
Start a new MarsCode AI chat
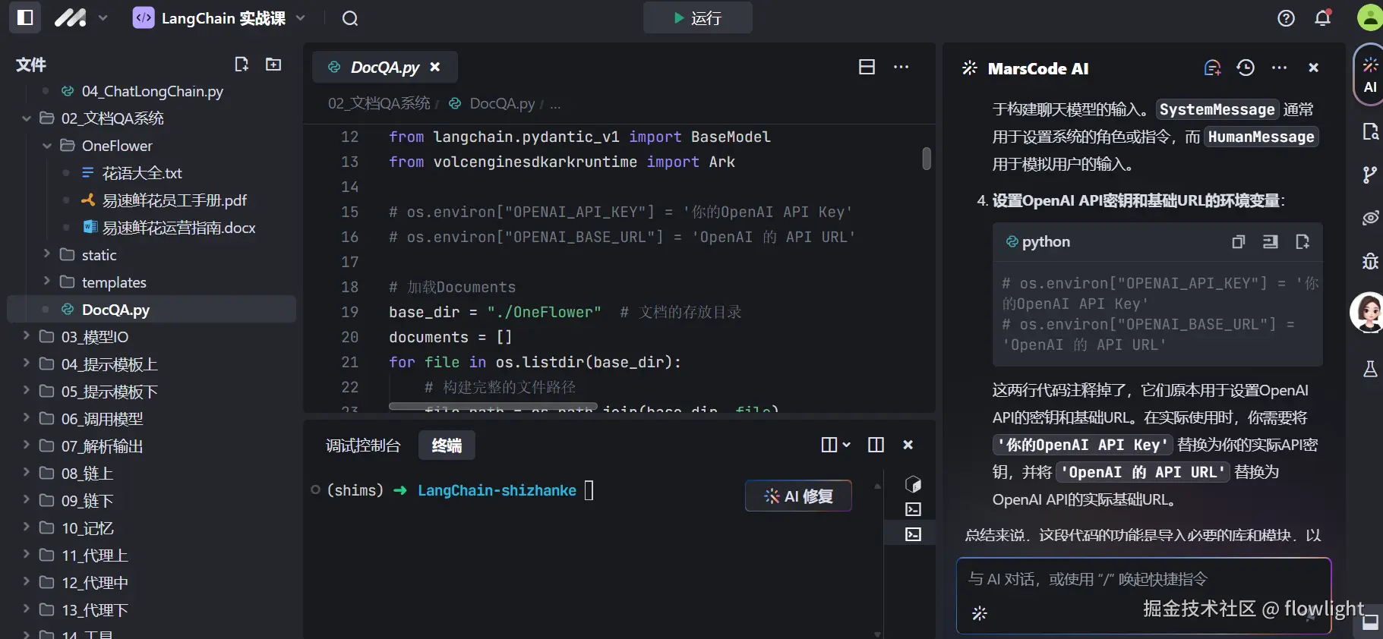[1212, 68]
